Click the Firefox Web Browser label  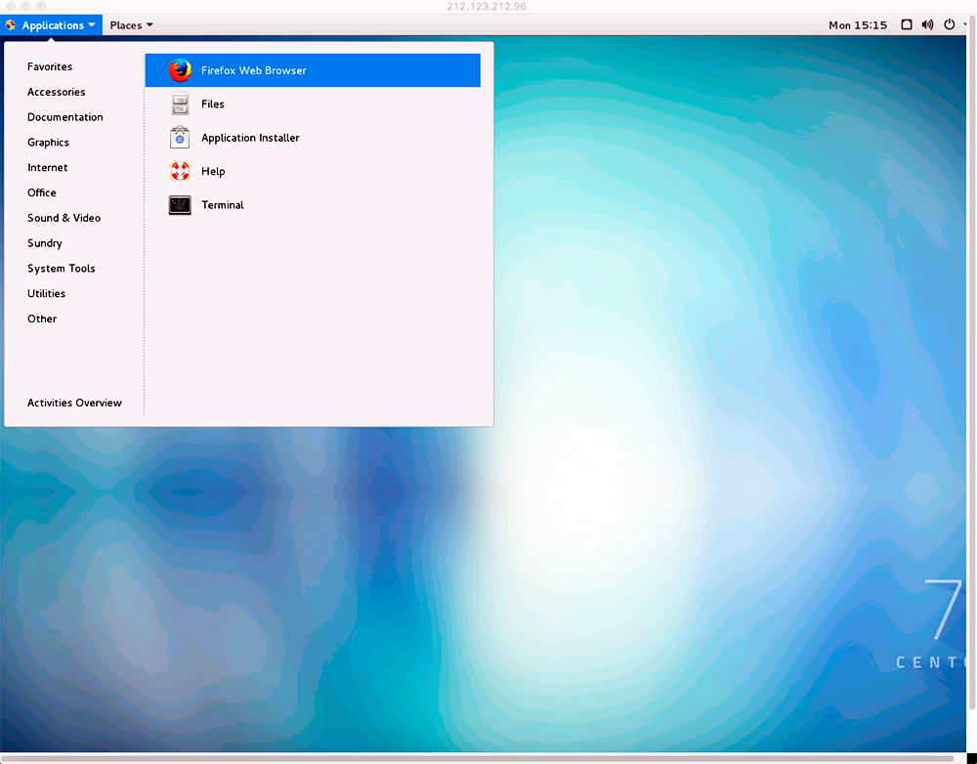pos(254,70)
